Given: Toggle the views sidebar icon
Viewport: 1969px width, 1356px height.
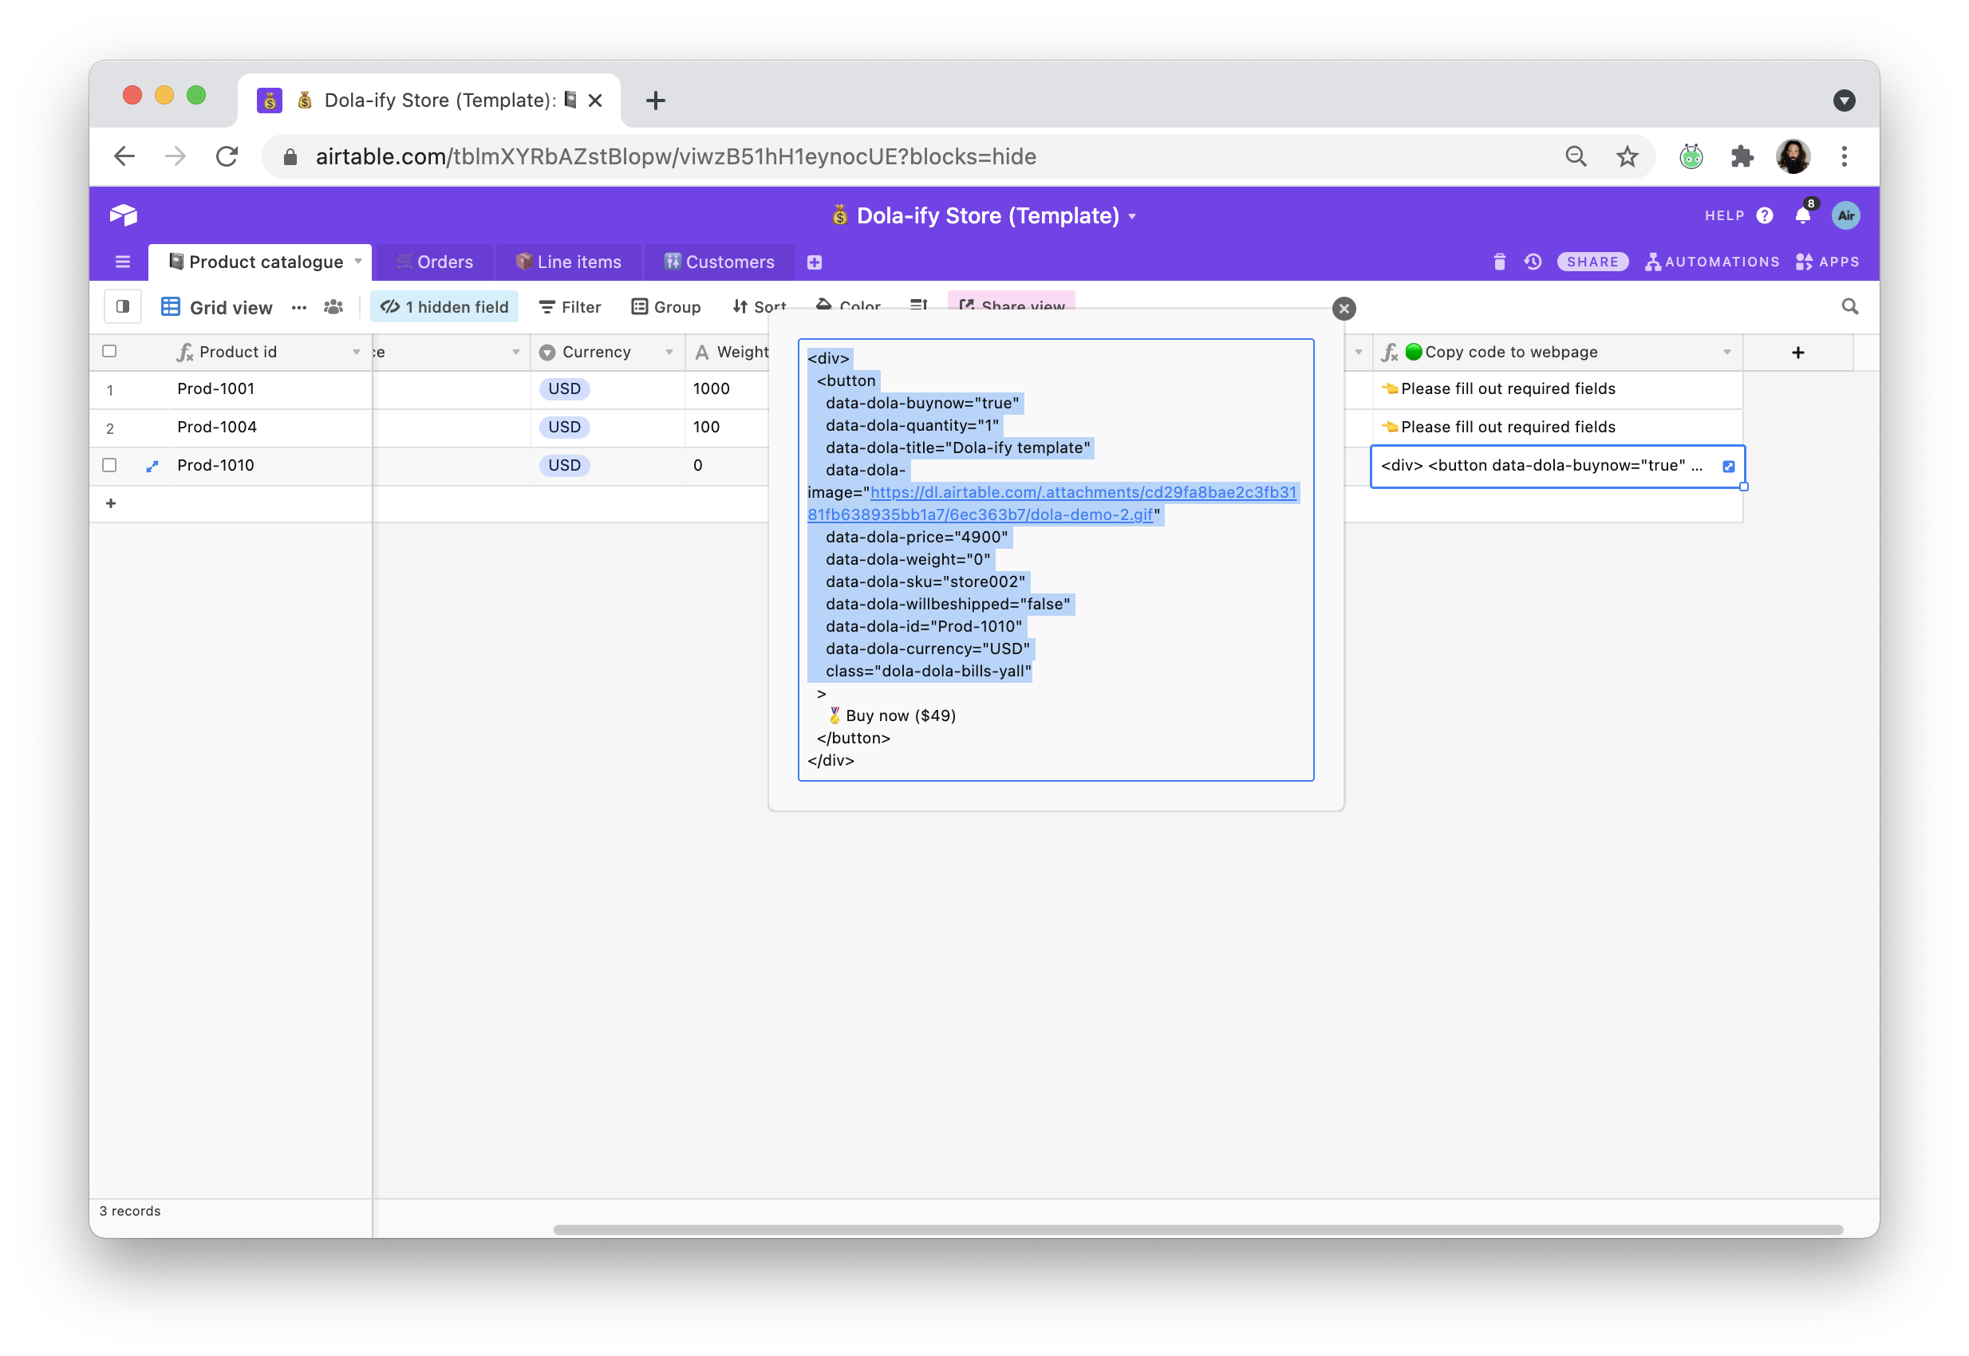Looking at the screenshot, I should tap(122, 307).
